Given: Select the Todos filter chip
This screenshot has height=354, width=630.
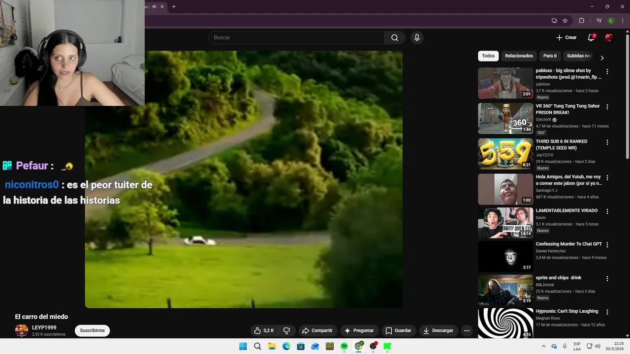Looking at the screenshot, I should (x=488, y=56).
